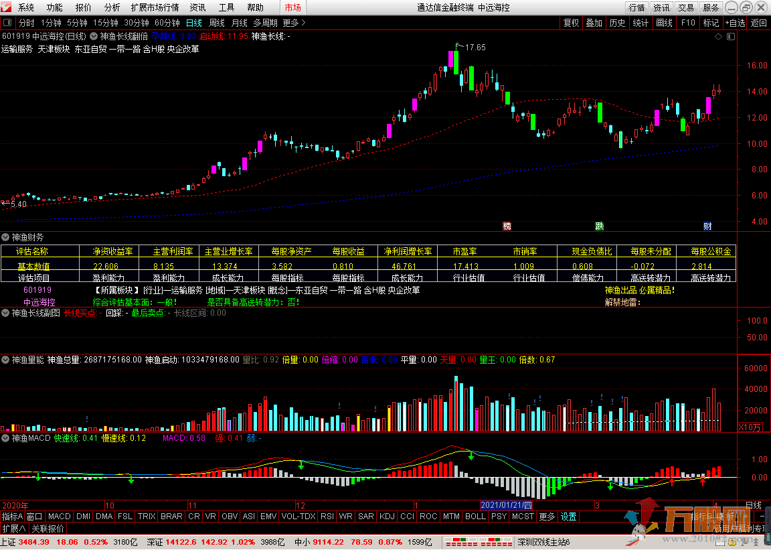This screenshot has height=550, width=771.
Task: Switch to 5分钟 period
Action: tap(77, 23)
